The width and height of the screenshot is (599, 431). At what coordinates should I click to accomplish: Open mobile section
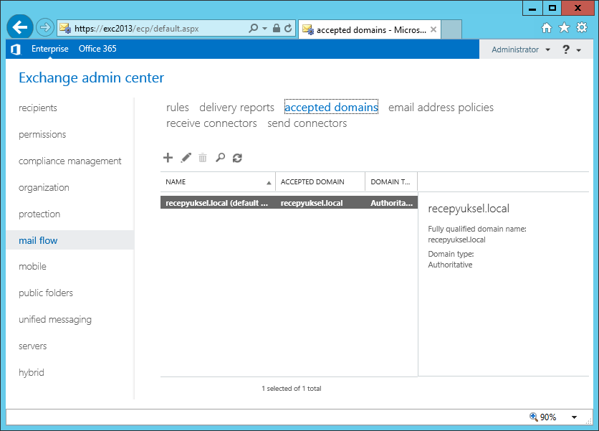tap(32, 267)
